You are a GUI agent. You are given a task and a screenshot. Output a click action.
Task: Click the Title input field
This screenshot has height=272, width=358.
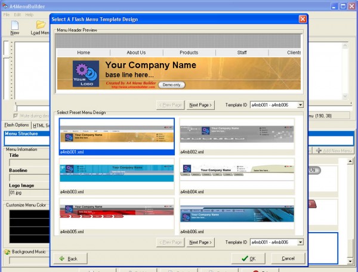[x=29, y=162]
